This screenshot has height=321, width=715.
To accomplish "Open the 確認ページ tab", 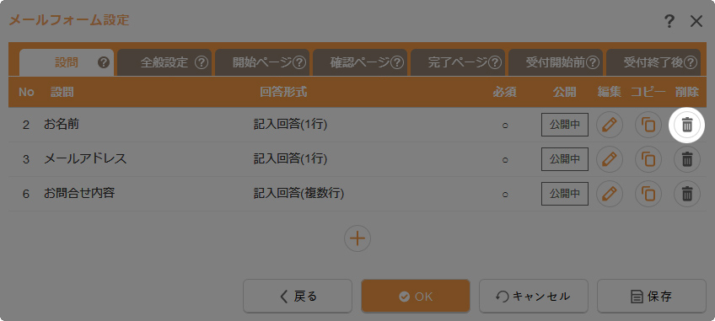I will 360,62.
